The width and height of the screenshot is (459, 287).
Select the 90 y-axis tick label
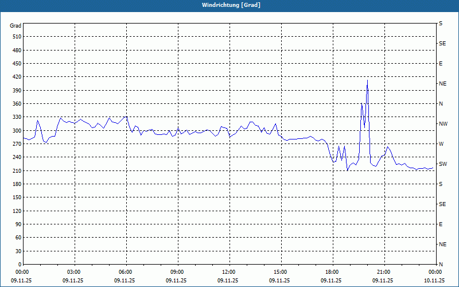point(18,224)
